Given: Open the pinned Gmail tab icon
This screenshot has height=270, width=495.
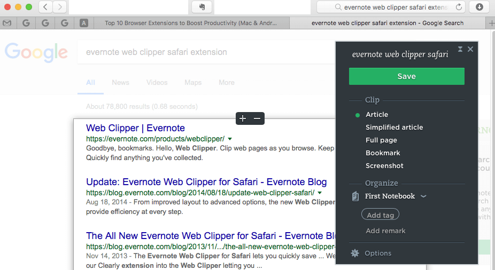Looking at the screenshot, I should click(x=7, y=23).
